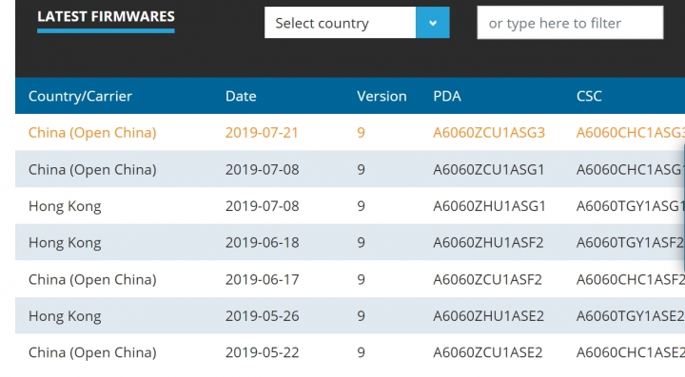The image size is (685, 377).
Task: Sort by the Country/Carrier column header
Action: (80, 96)
